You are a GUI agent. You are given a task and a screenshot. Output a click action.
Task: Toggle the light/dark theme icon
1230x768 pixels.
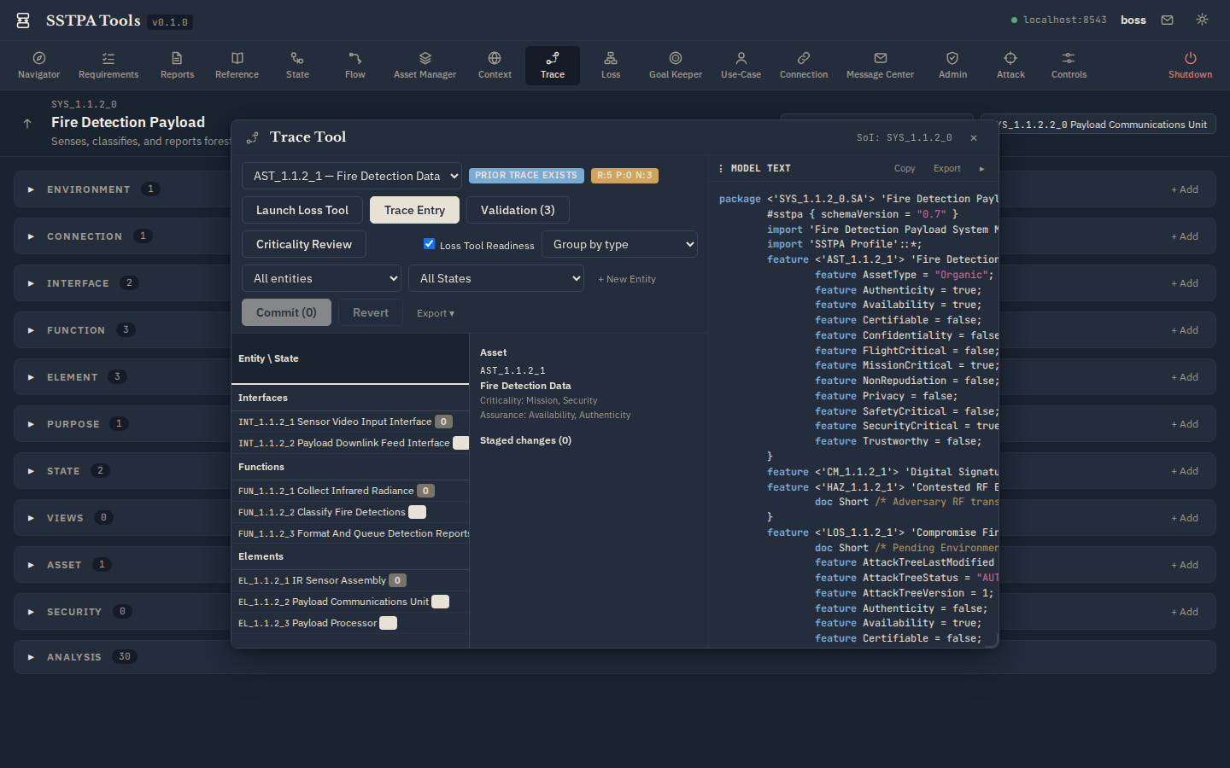coord(1202,20)
